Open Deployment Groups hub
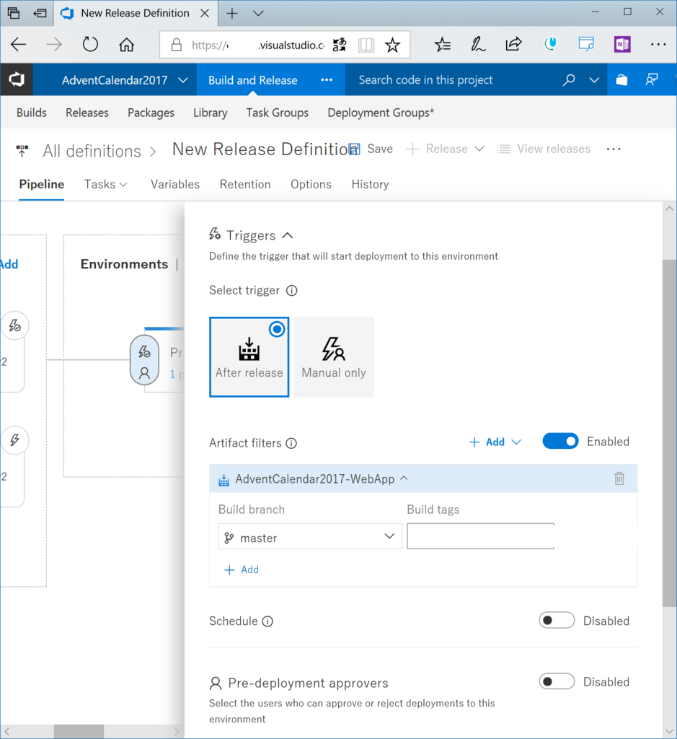 point(381,113)
